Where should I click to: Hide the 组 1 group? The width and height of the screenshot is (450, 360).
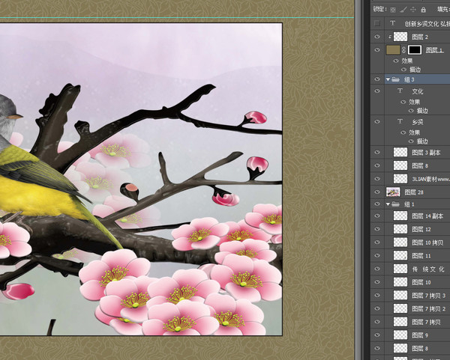point(377,204)
